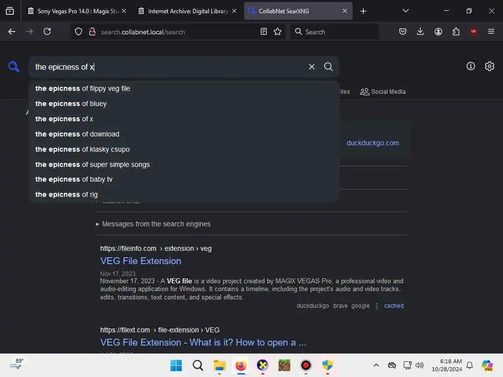Go back with the browser back arrow

tap(12, 31)
